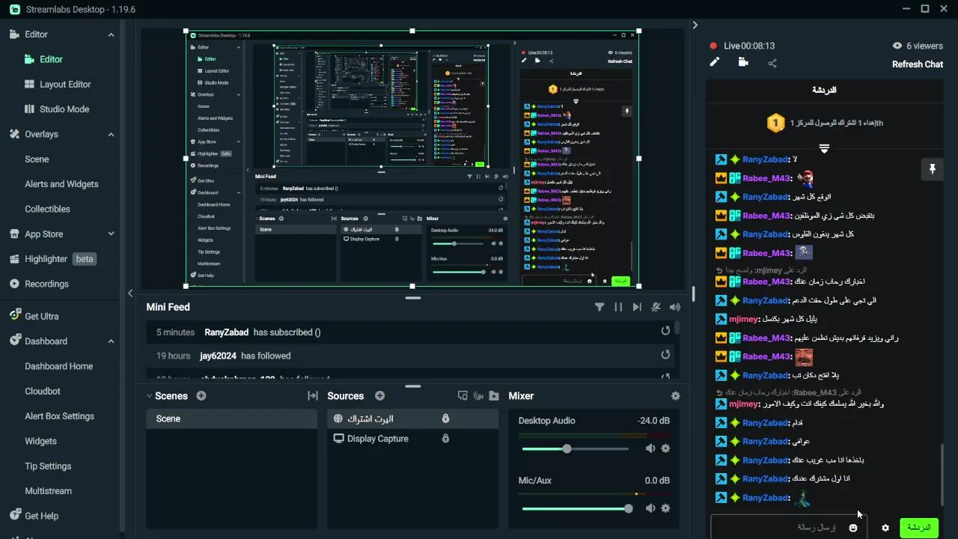
Task: Click the chat message input field
Action: 789,528
